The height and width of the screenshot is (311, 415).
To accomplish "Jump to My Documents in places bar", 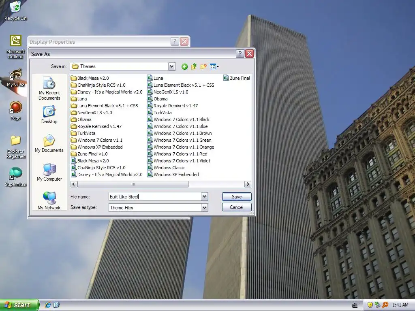I will click(49, 143).
